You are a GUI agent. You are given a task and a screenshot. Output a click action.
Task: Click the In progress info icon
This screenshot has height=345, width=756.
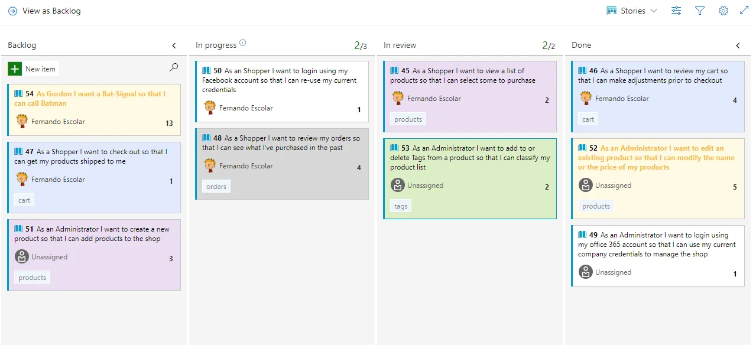pos(242,43)
